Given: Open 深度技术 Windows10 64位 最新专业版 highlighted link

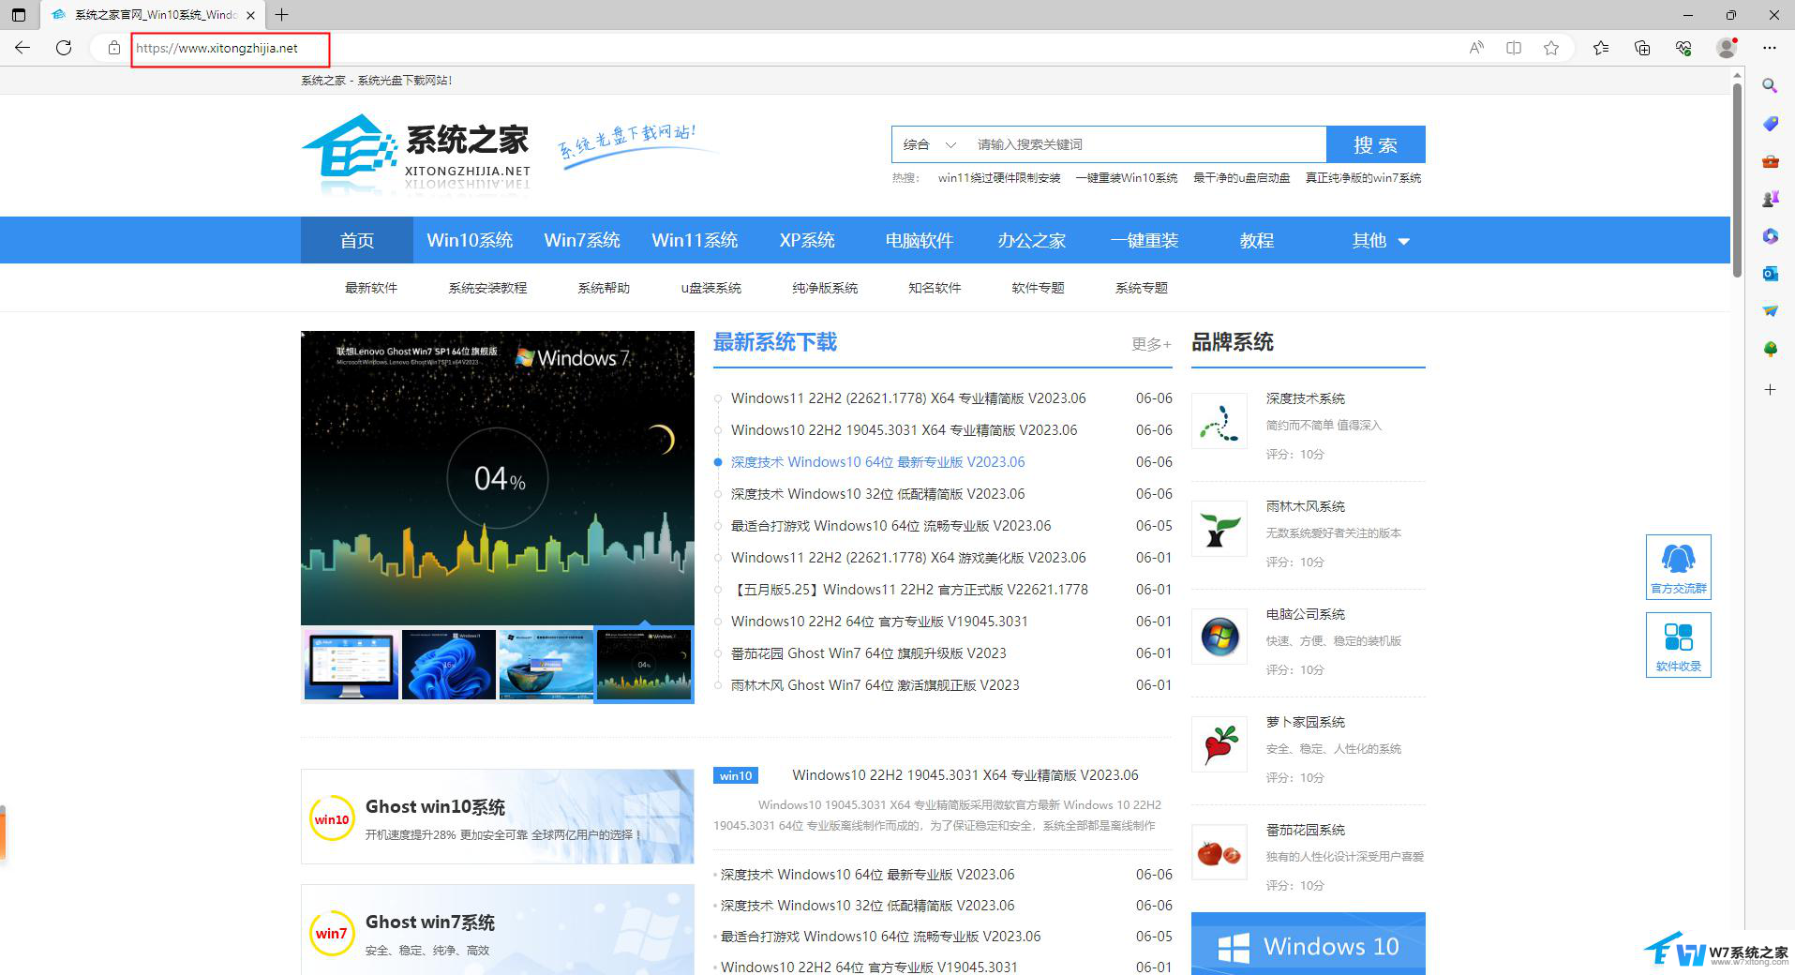Looking at the screenshot, I should click(878, 462).
